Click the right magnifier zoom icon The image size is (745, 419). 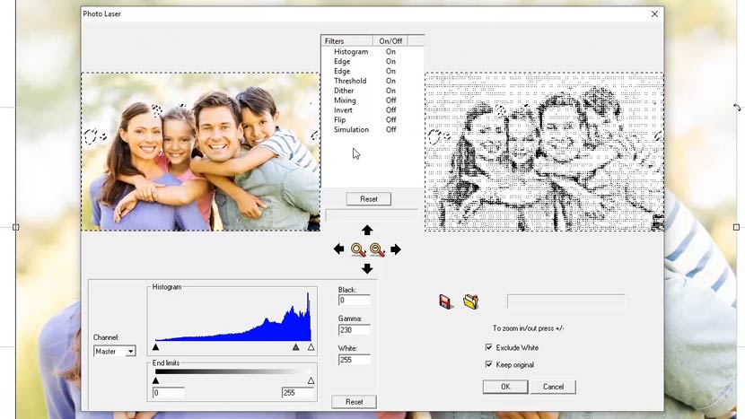(377, 250)
